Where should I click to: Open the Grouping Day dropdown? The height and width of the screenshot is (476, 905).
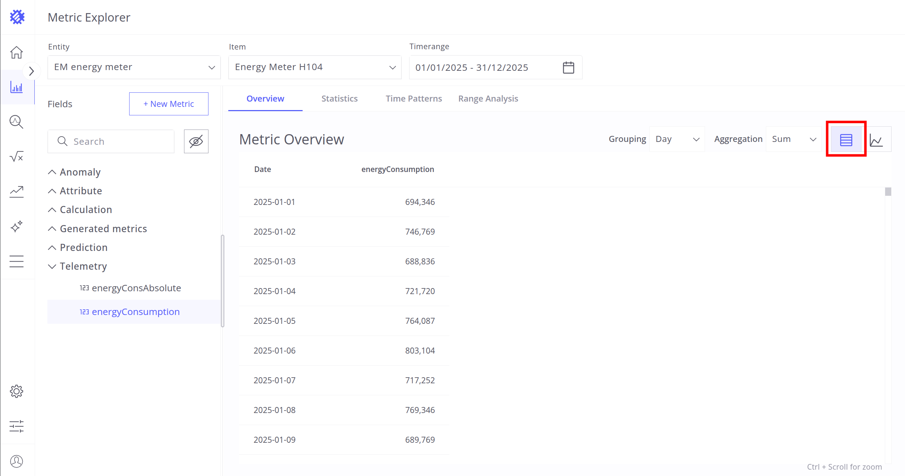click(677, 139)
